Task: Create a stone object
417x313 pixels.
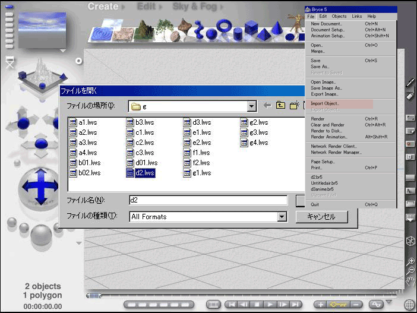Action: point(175,36)
